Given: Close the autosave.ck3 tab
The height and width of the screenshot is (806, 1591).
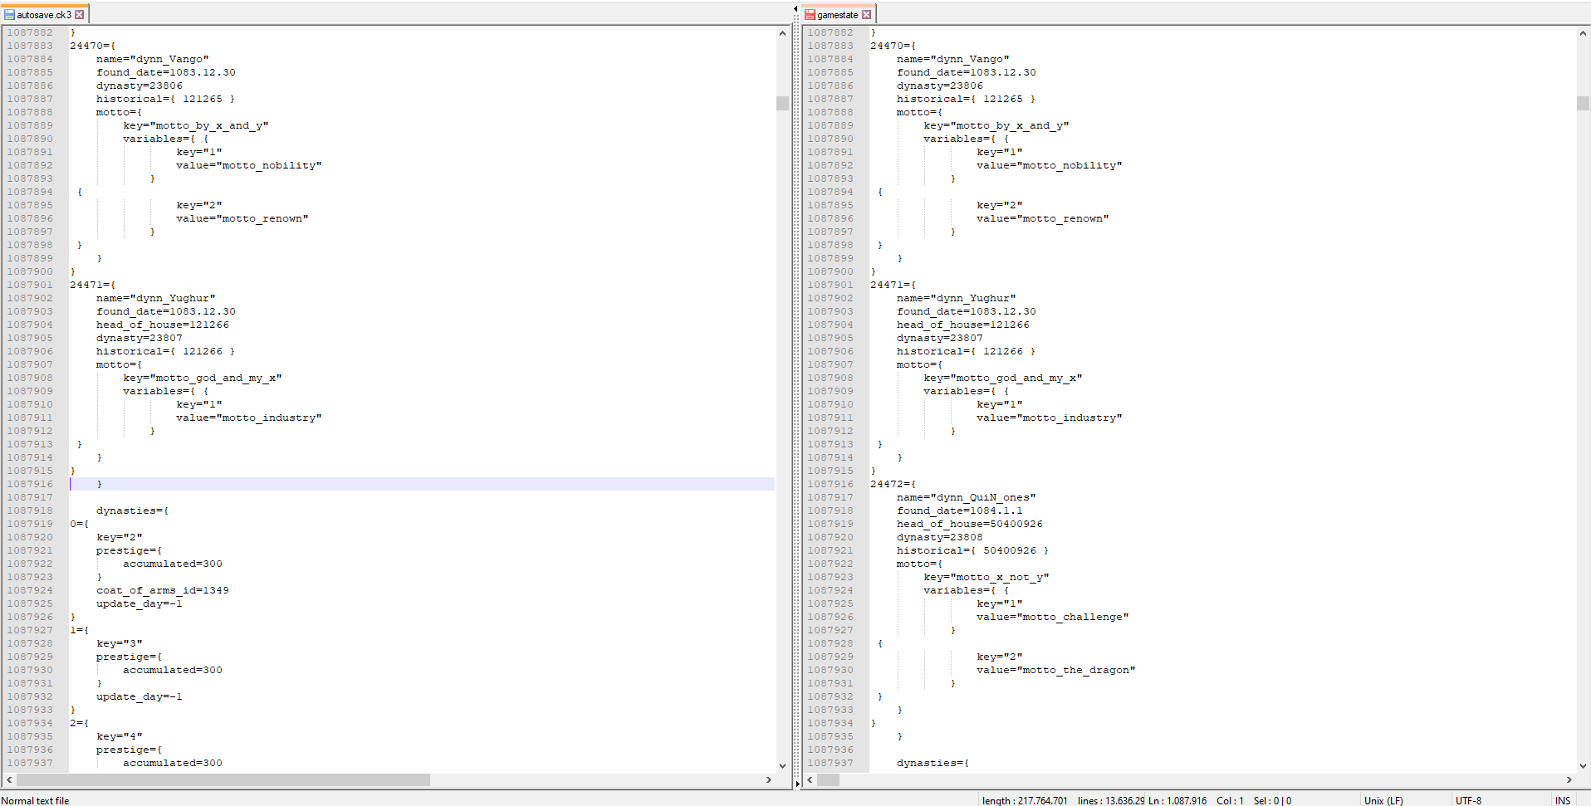Looking at the screenshot, I should (x=80, y=15).
